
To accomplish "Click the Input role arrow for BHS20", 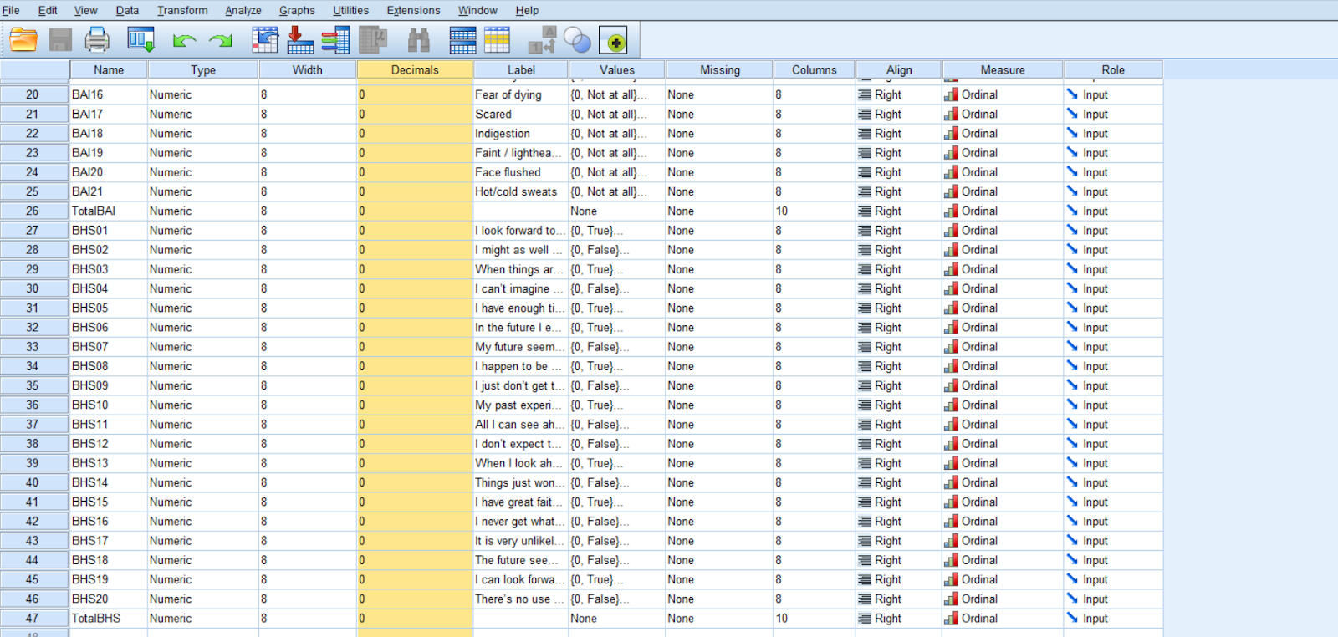I will tap(1072, 599).
